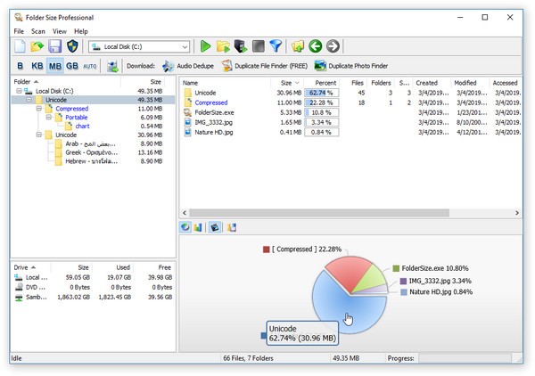Collapse the Compressed folder in tree
535x376 pixels.
(39, 109)
